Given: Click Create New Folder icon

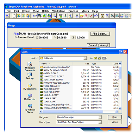Looking at the screenshot, I should (x=100, y=58).
